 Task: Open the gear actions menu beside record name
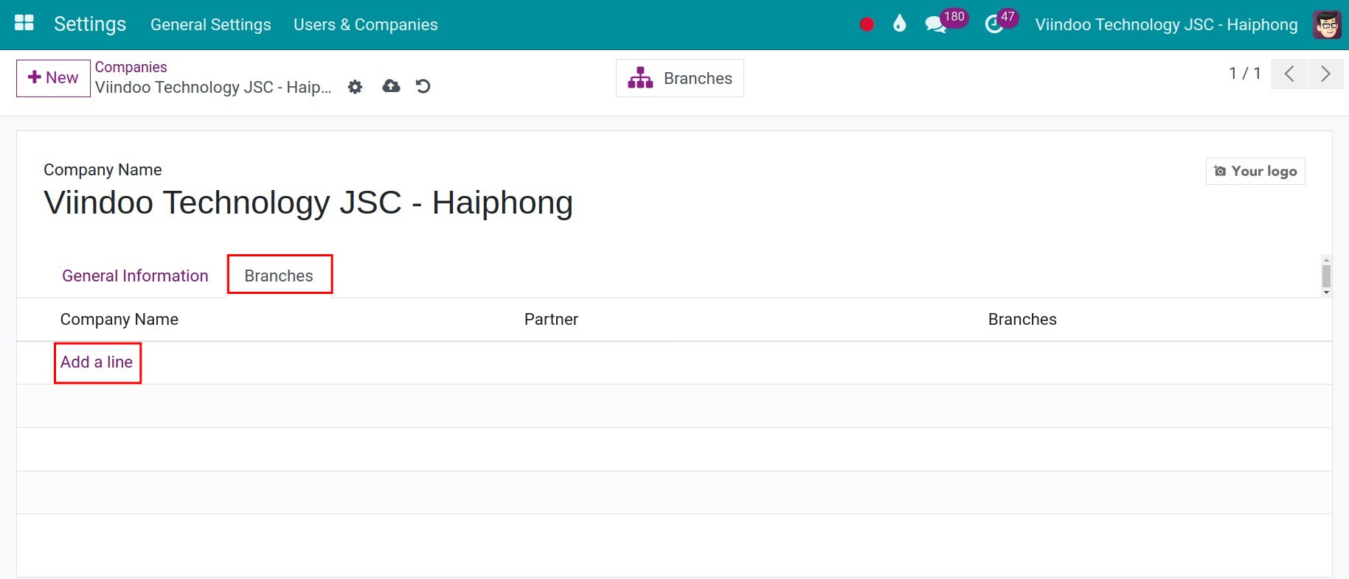pos(355,87)
